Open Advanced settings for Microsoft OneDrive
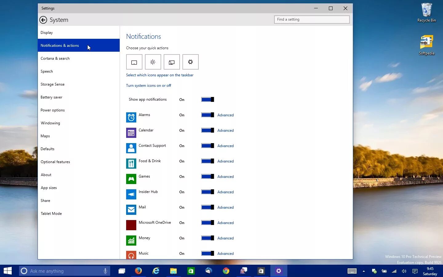This screenshot has height=277, width=443. pos(225,223)
